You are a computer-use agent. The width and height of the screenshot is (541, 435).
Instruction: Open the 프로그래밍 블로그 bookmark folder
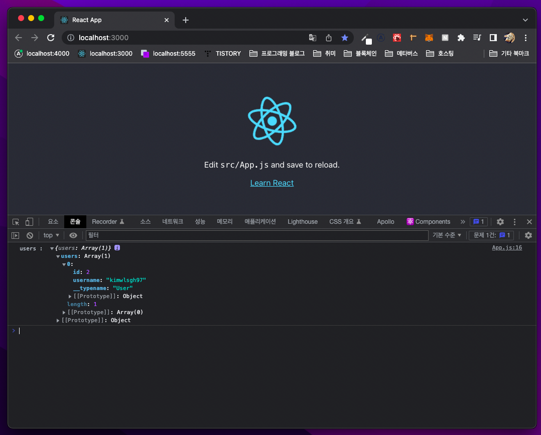277,54
